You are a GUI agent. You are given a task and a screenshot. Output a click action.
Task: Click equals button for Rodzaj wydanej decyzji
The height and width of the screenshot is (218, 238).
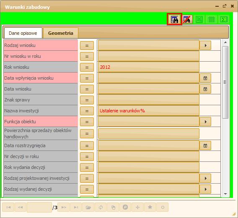[87, 189]
